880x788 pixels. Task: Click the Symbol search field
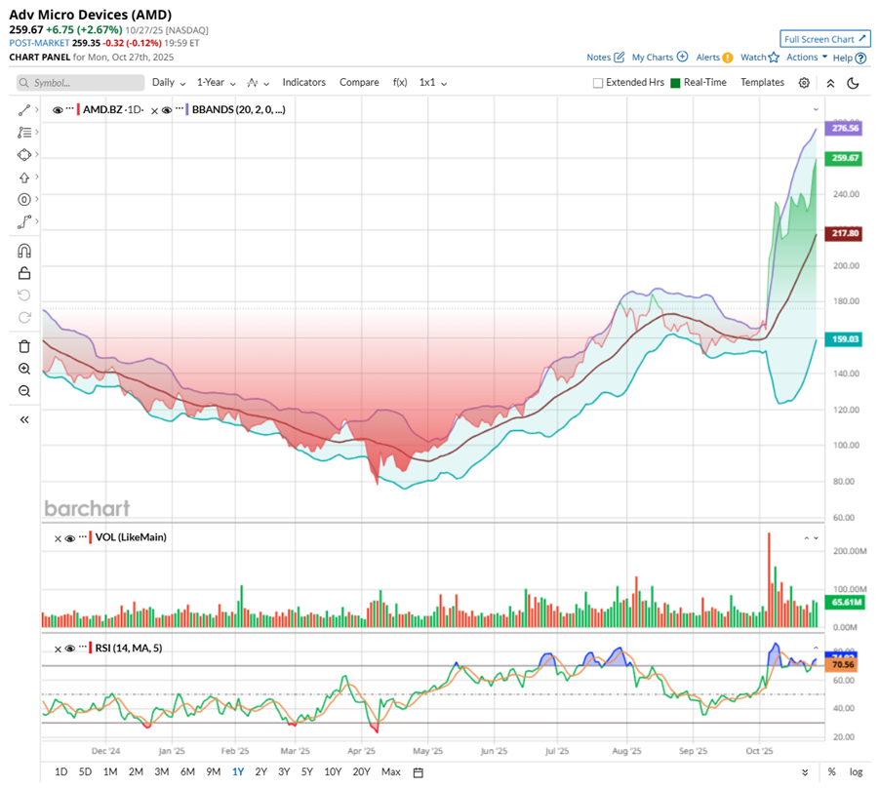coord(80,83)
